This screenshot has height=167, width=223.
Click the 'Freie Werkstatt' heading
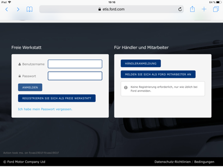click(26, 48)
